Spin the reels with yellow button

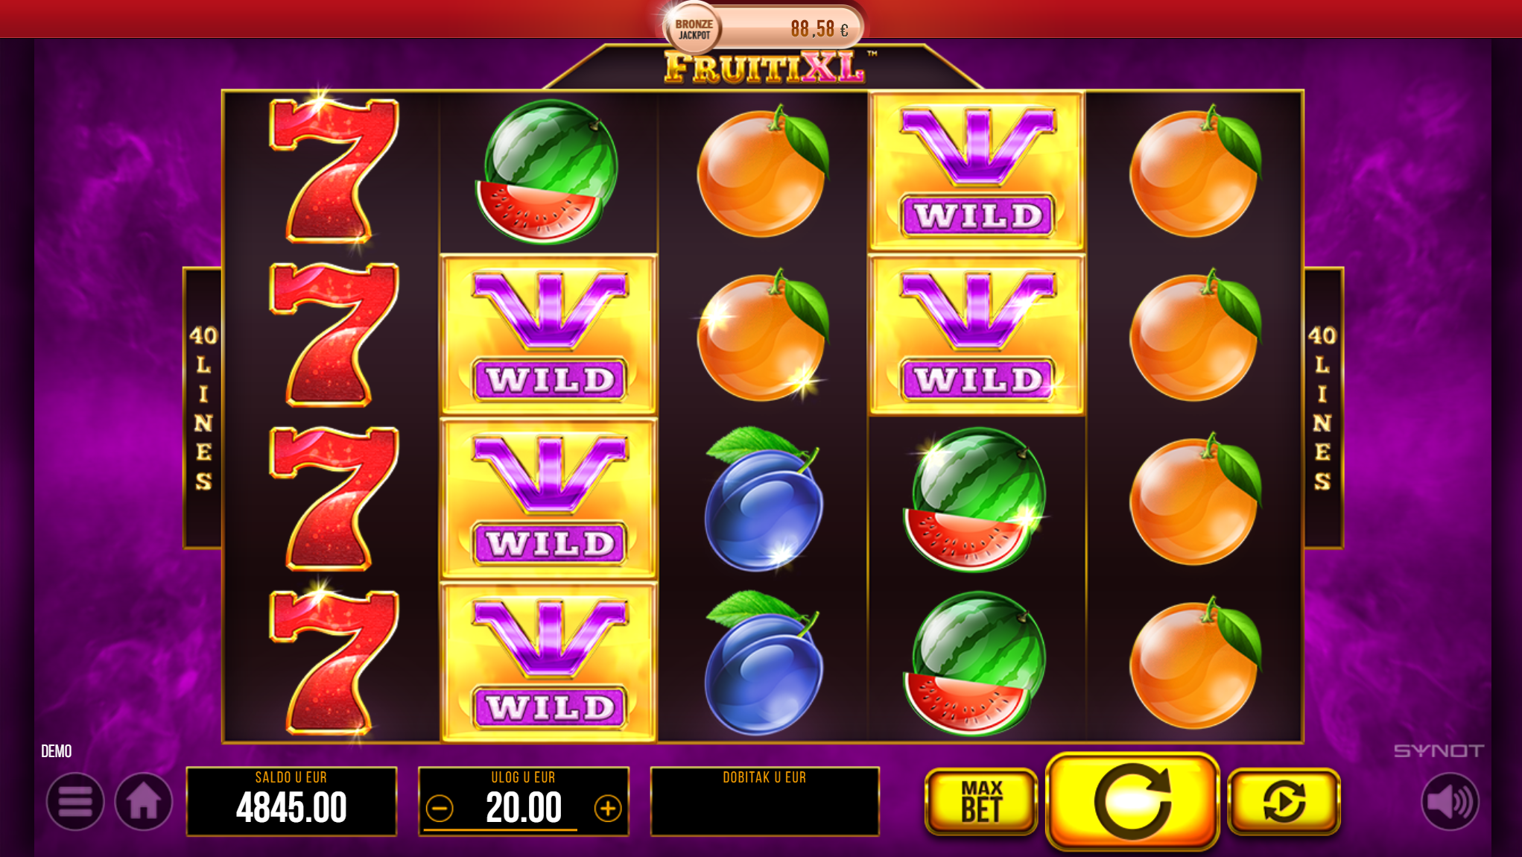[1132, 801]
